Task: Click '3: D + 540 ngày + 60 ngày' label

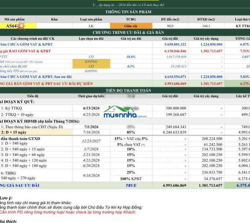Action: 23,155
